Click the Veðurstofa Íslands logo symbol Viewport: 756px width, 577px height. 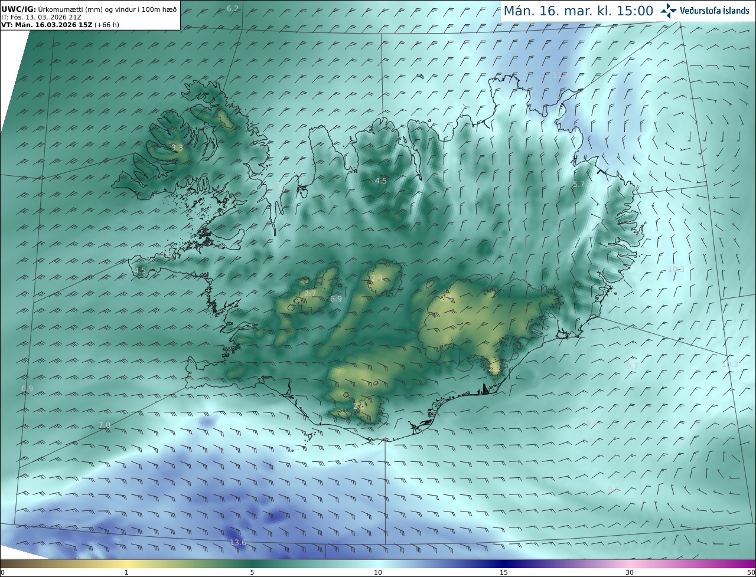pos(669,11)
